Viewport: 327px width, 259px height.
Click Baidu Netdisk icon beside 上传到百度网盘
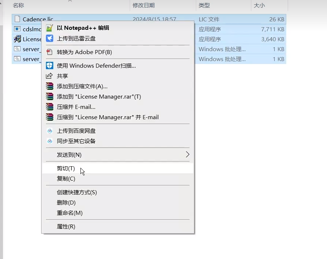(50, 131)
